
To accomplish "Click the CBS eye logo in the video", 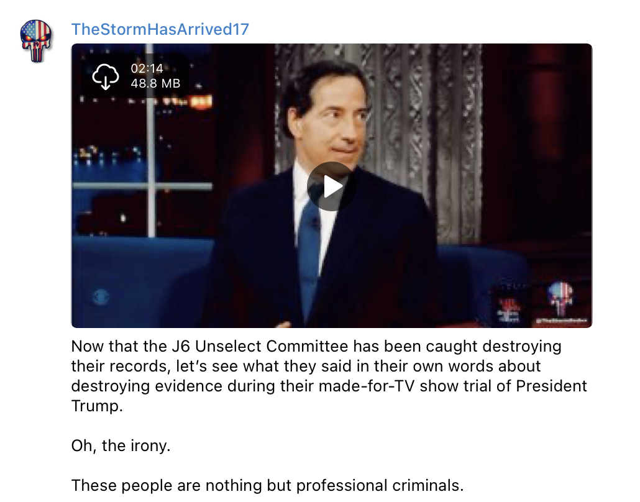I will point(101,297).
